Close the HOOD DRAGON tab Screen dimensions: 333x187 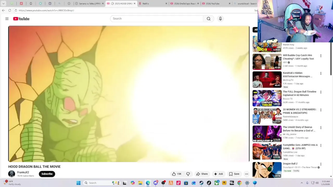click(x=135, y=4)
